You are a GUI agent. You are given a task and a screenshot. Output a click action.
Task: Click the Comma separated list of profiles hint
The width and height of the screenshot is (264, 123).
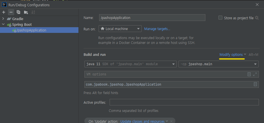coord(133,111)
